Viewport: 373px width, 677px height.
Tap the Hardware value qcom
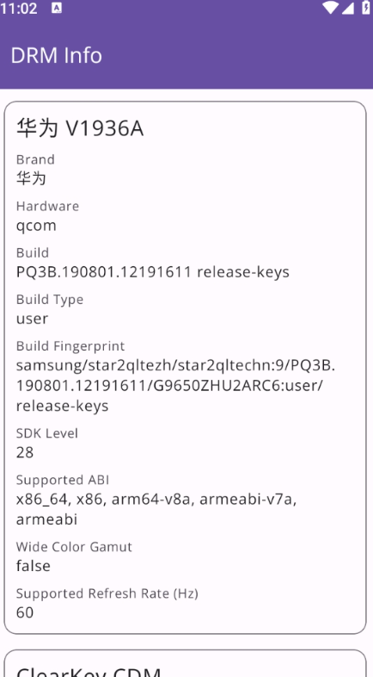pyautogui.click(x=36, y=226)
